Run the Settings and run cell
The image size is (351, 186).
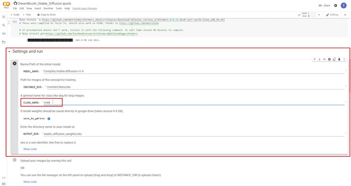click(x=14, y=64)
